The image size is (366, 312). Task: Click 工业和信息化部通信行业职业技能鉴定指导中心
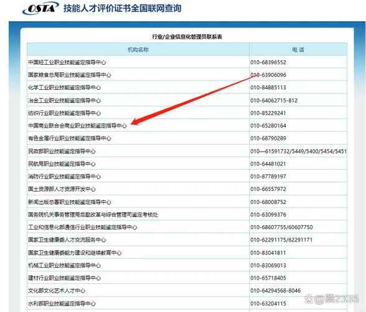(x=83, y=228)
